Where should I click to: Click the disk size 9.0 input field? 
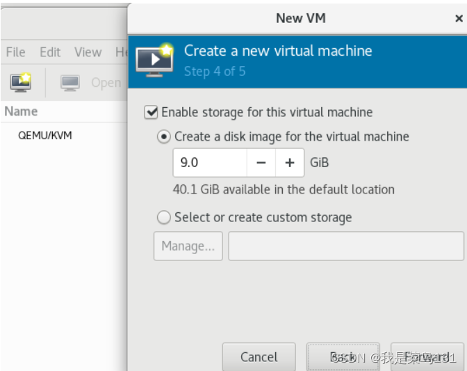[210, 163]
